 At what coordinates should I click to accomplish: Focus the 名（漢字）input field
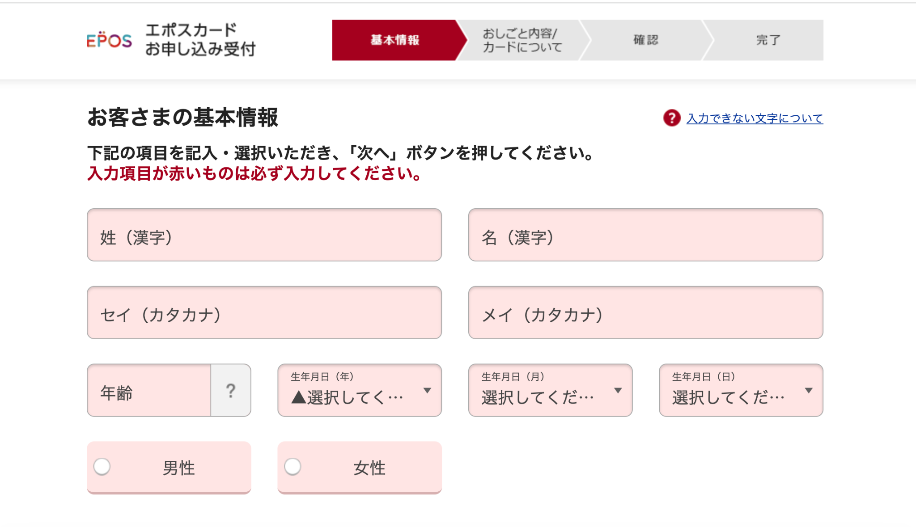coord(645,235)
